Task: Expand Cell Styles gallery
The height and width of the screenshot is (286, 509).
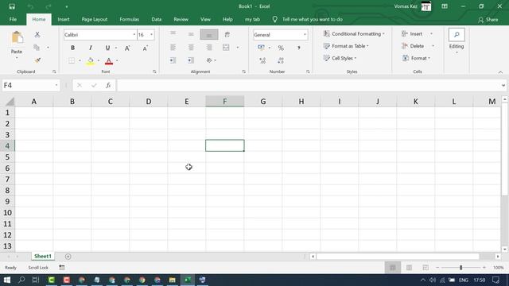Action: (340, 58)
